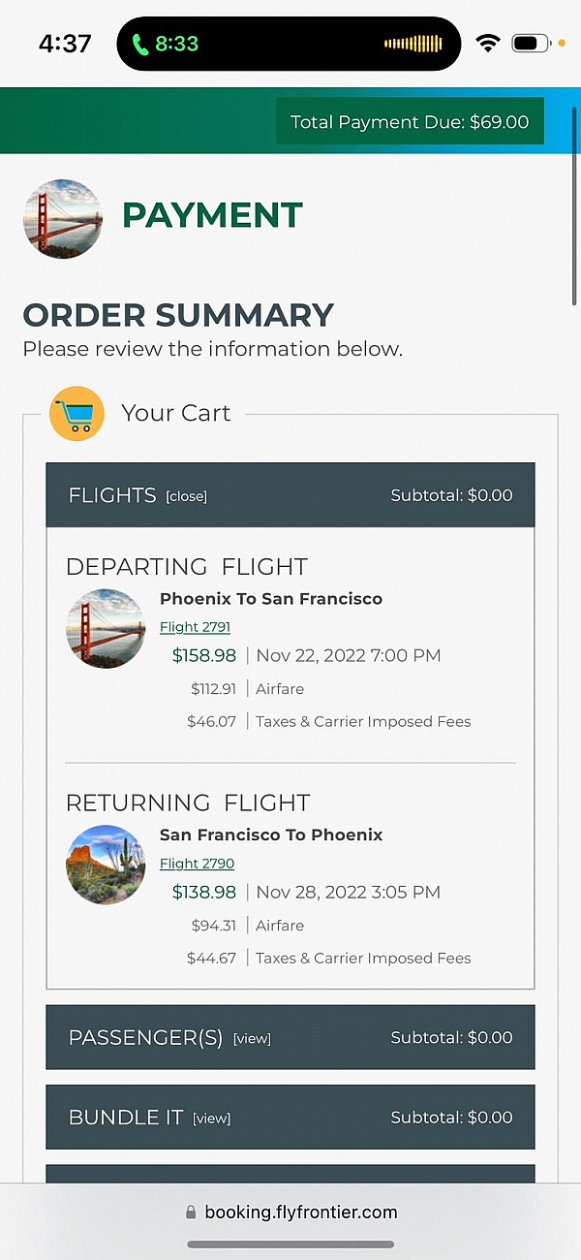Image resolution: width=581 pixels, height=1260 pixels.
Task: Tap the home indicator bar at bottom
Action: pos(290,1244)
